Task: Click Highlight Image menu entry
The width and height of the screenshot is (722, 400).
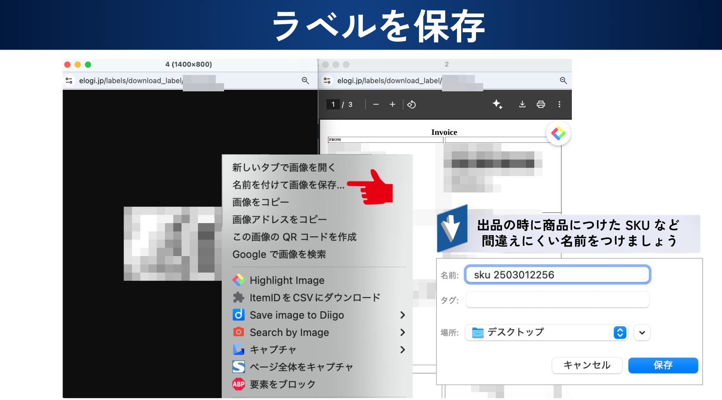Action: (x=287, y=280)
